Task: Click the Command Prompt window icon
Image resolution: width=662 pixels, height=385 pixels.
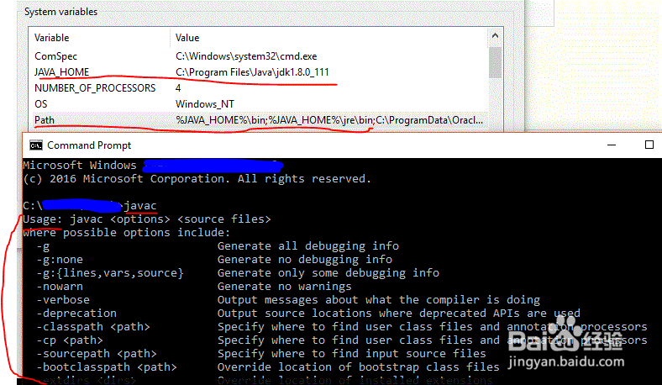Action: [36, 145]
